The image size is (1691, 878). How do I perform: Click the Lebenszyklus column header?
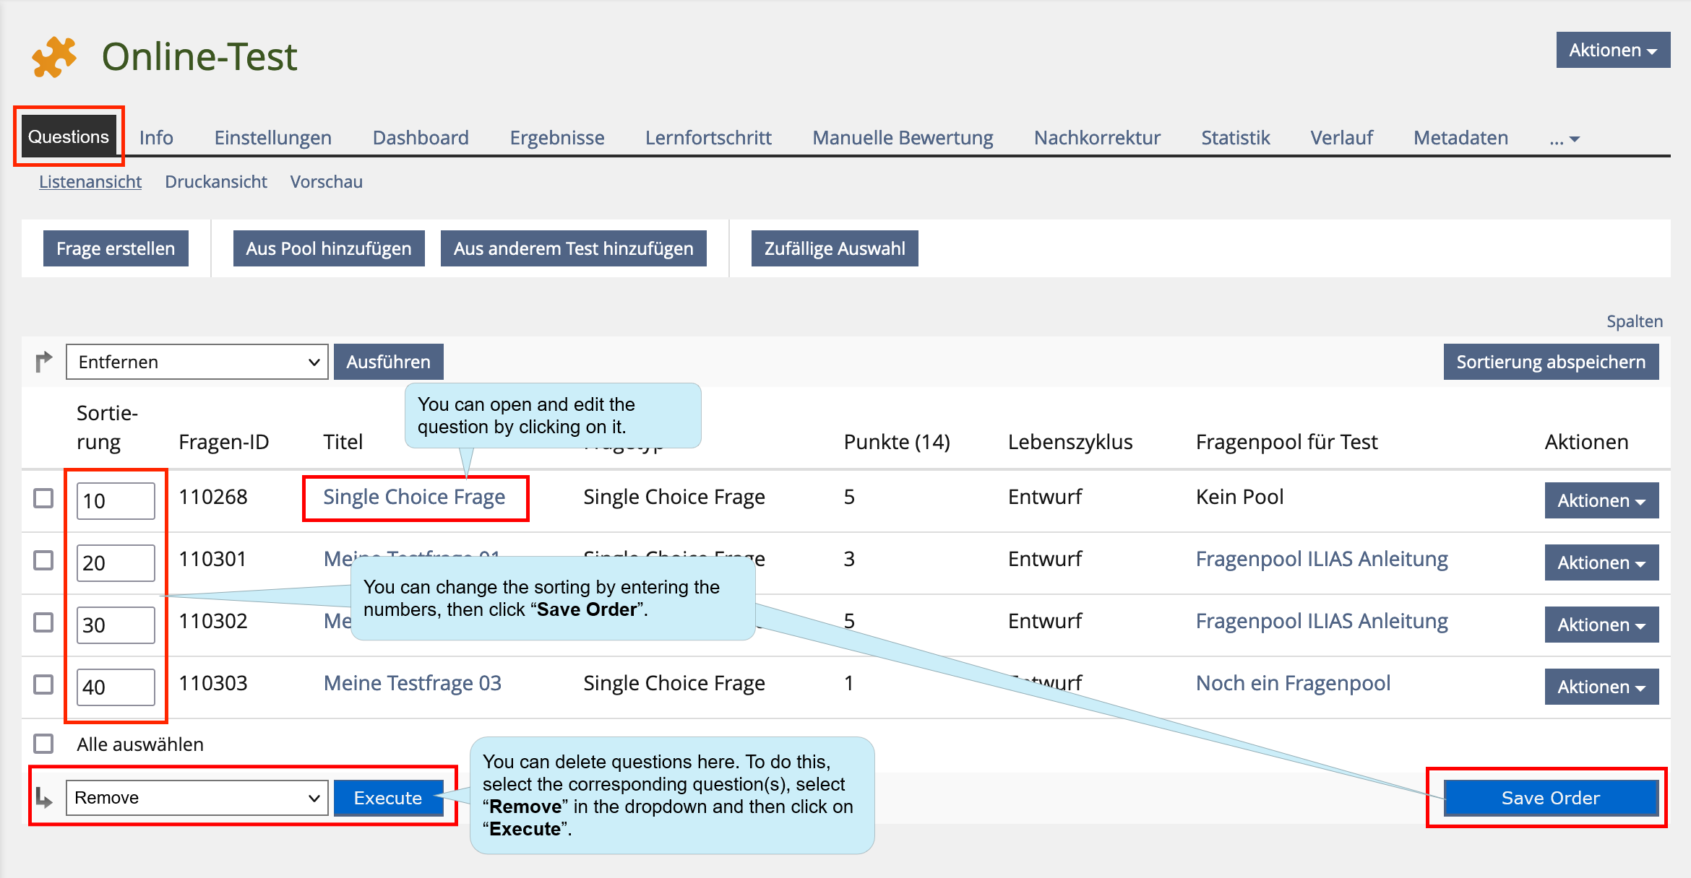click(x=1070, y=442)
